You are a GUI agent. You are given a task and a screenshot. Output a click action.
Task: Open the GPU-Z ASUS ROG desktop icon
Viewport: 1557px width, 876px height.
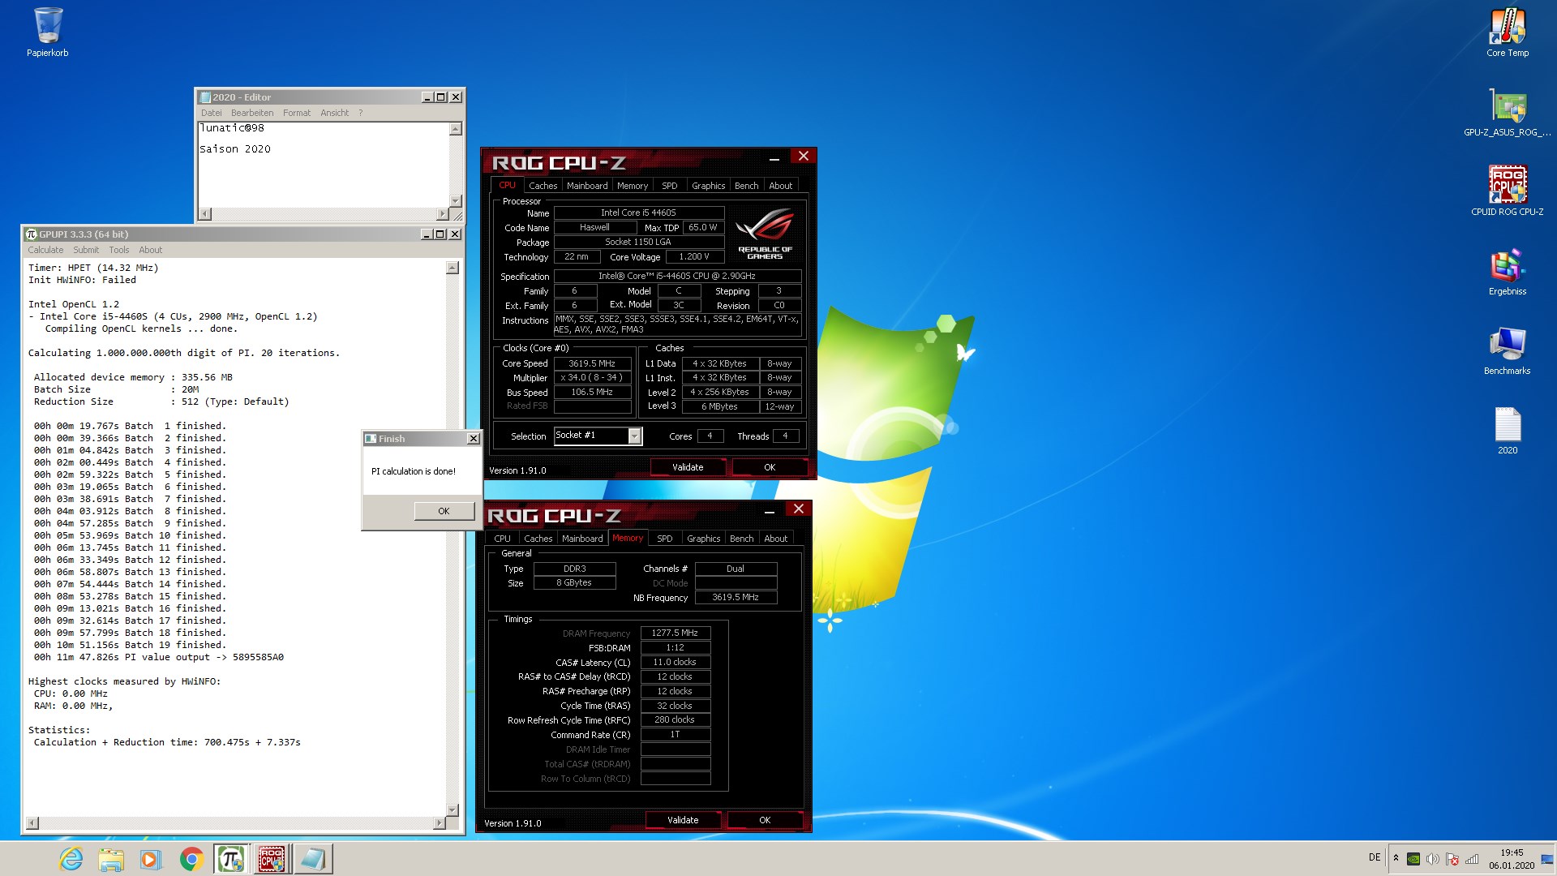(1508, 112)
